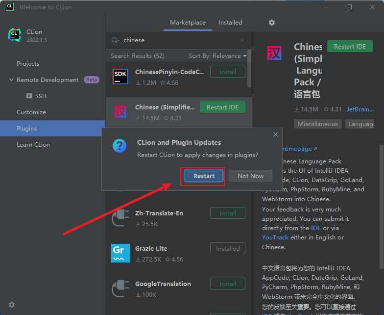The height and width of the screenshot is (315, 384).
Task: Click the GoogleTranslation plugin plug icon
Action: coord(120,289)
